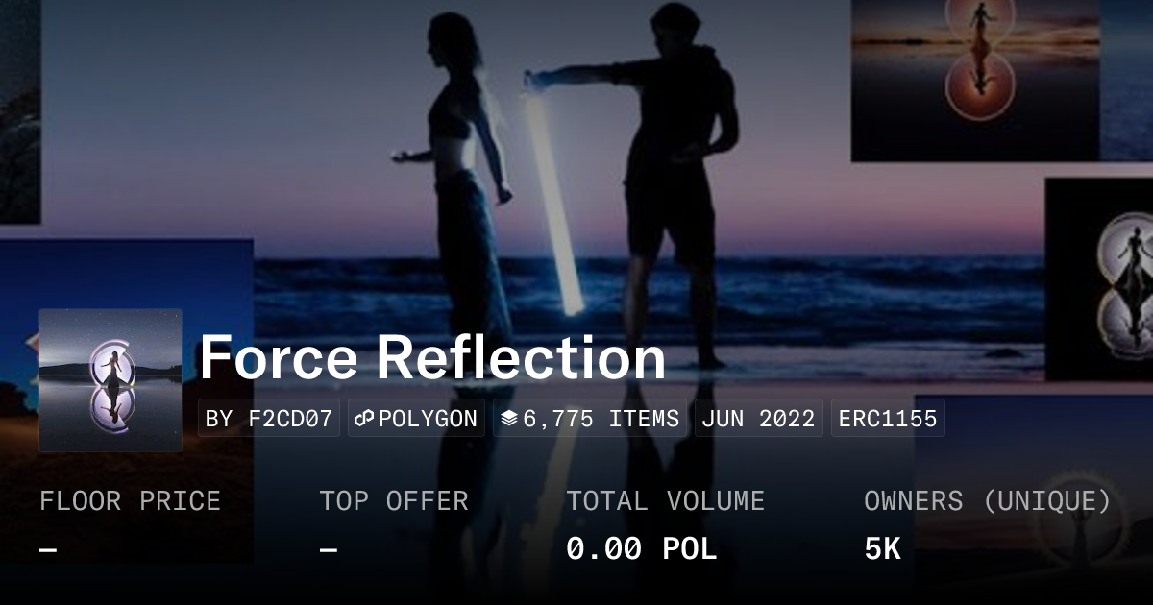Open the black-and-white reflection artwork thumbnail at right
1153x605 pixels.
(x=1099, y=278)
